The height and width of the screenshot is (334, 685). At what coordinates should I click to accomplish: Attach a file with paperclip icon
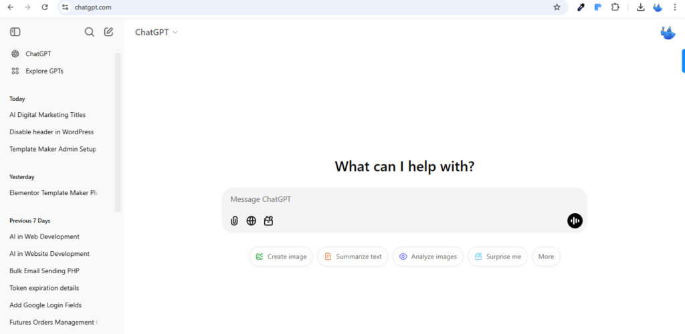pos(234,220)
